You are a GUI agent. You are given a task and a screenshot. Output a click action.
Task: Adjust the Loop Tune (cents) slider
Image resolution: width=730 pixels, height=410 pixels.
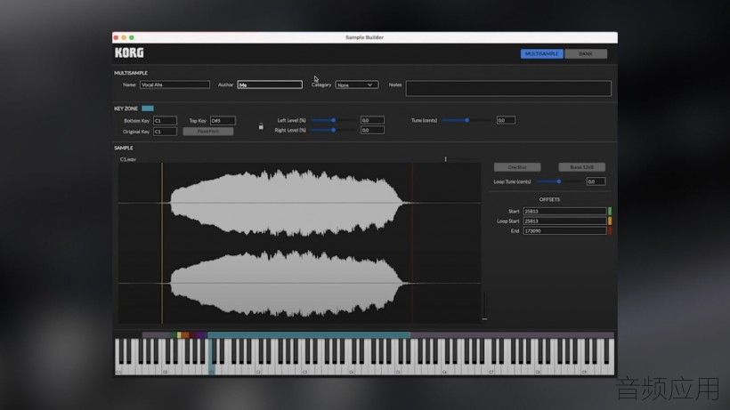click(559, 181)
